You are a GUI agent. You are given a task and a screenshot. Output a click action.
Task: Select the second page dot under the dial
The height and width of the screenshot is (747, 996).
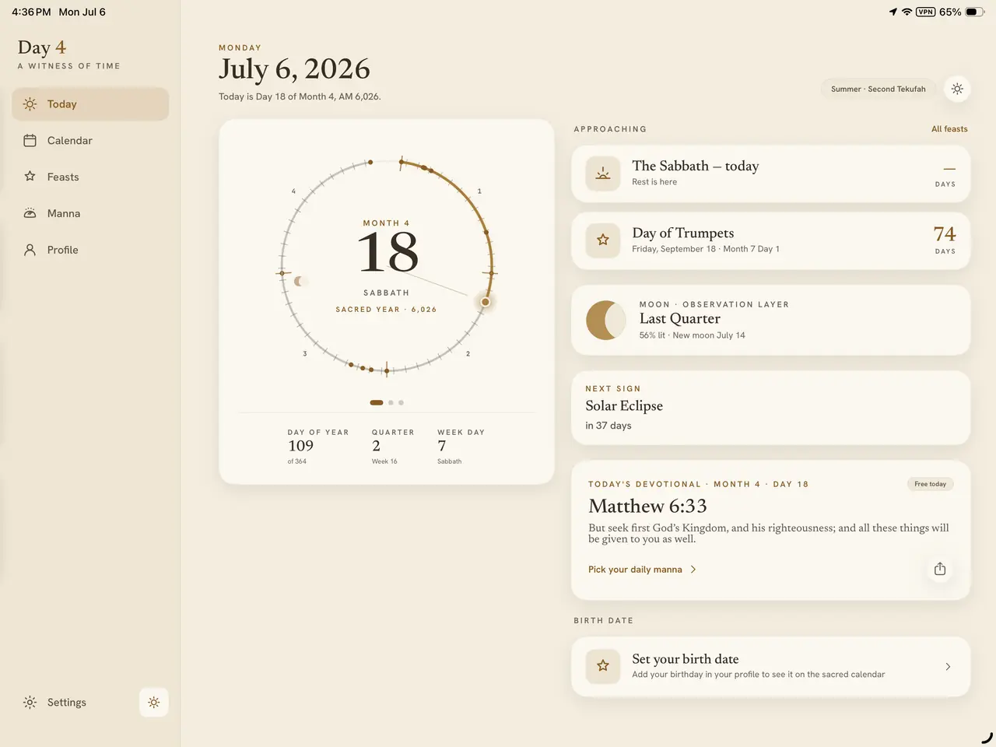tap(391, 402)
